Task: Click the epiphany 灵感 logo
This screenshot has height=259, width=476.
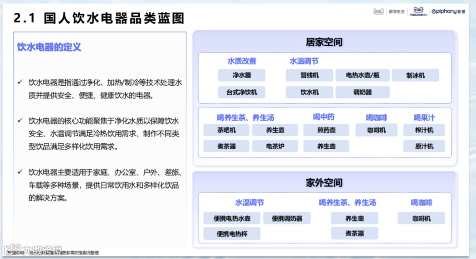Action: (448, 11)
